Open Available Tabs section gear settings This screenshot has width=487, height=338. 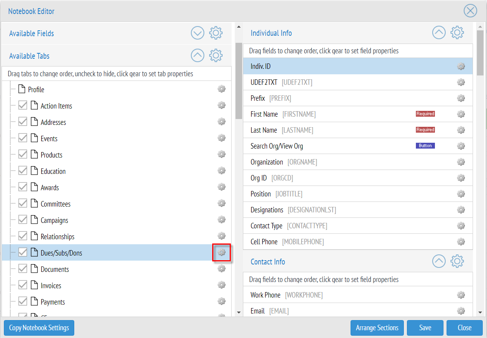pyautogui.click(x=216, y=56)
